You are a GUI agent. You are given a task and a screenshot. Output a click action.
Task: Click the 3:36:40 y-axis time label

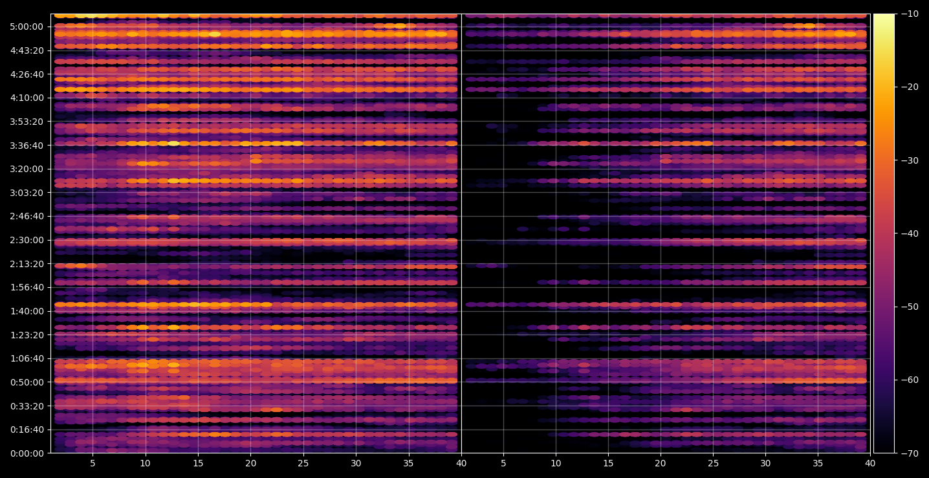click(27, 145)
